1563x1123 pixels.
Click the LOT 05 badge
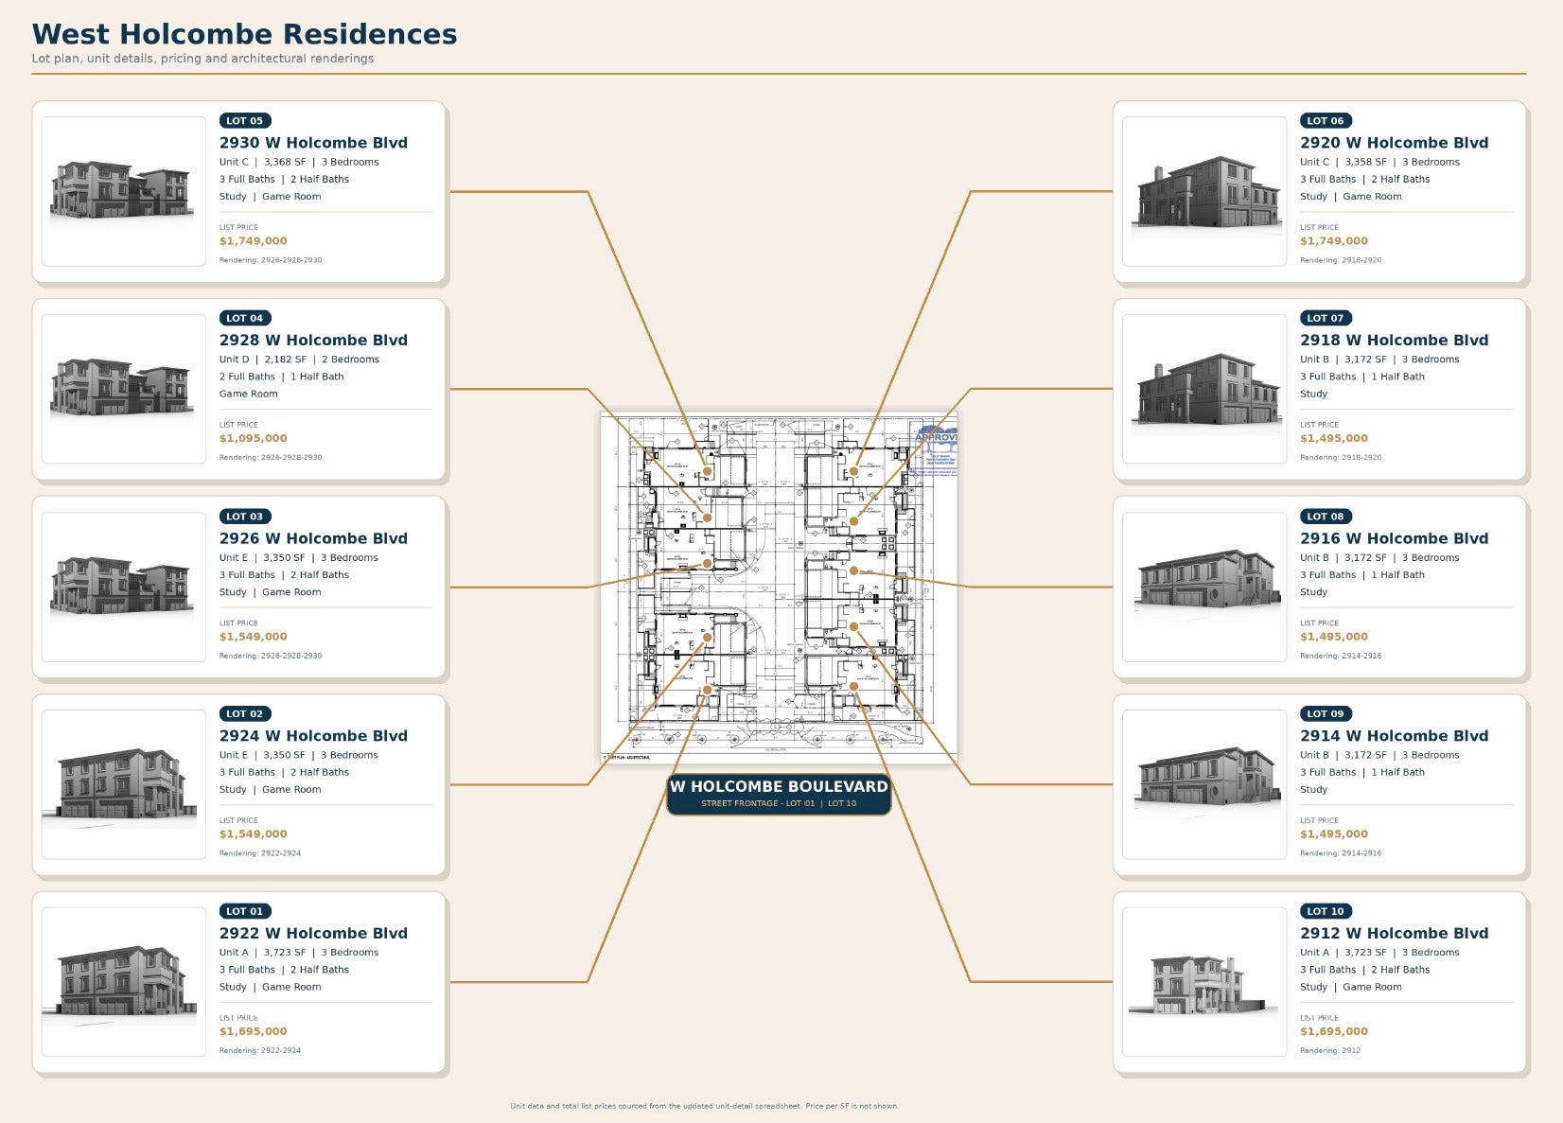tap(245, 121)
